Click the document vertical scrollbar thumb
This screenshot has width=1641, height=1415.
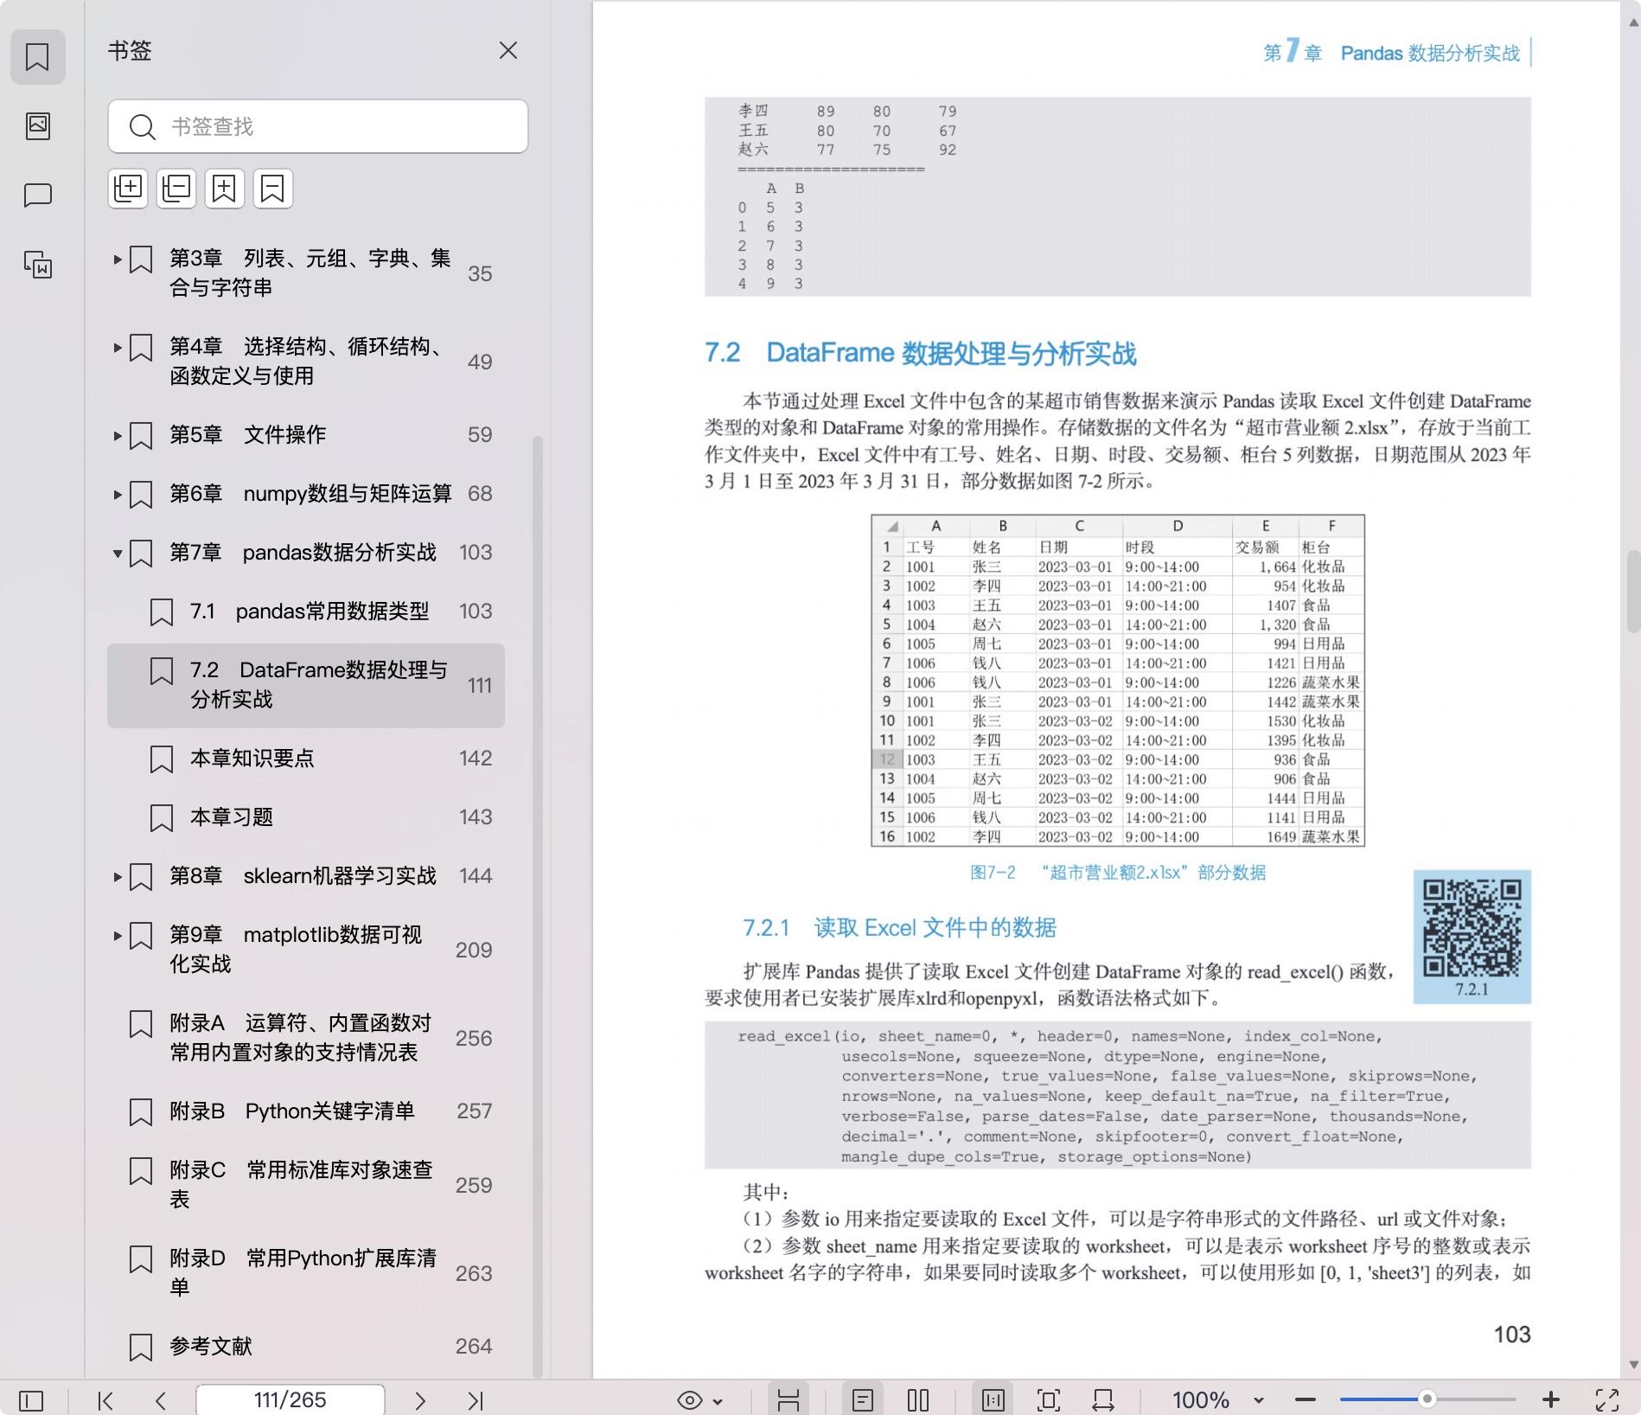pyautogui.click(x=1633, y=590)
